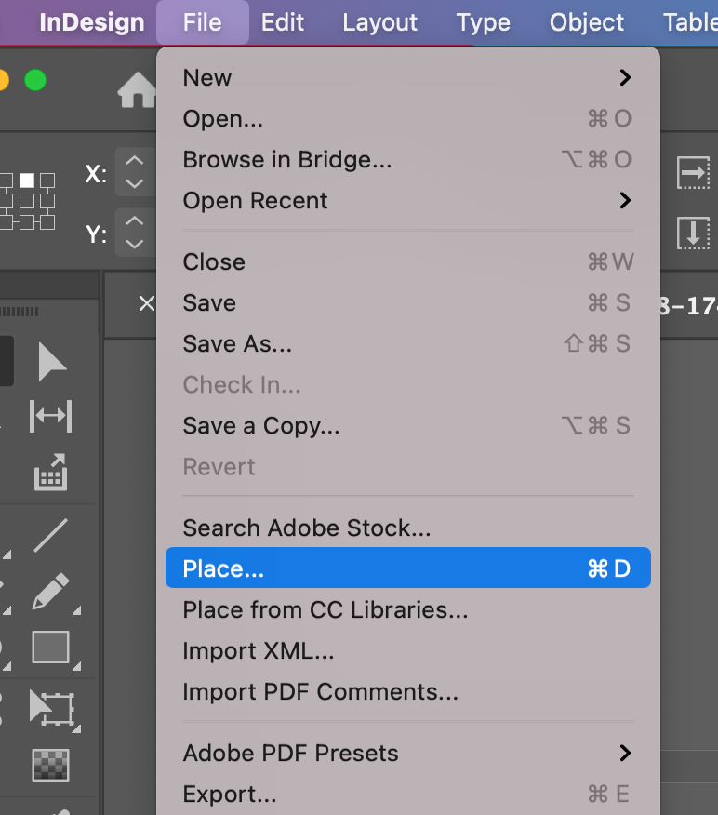Select the Gap tool

point(51,416)
